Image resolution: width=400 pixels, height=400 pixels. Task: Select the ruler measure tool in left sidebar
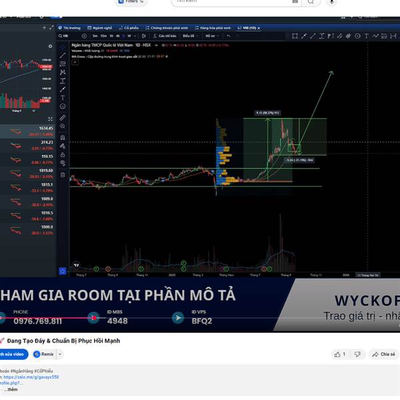pyautogui.click(x=63, y=117)
